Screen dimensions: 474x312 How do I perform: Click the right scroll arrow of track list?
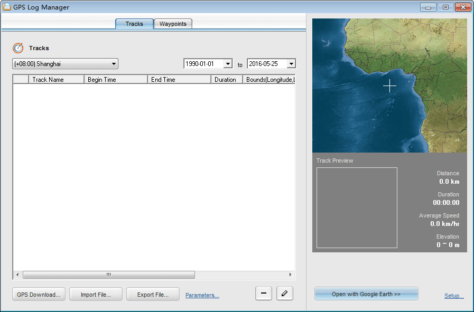click(x=290, y=275)
